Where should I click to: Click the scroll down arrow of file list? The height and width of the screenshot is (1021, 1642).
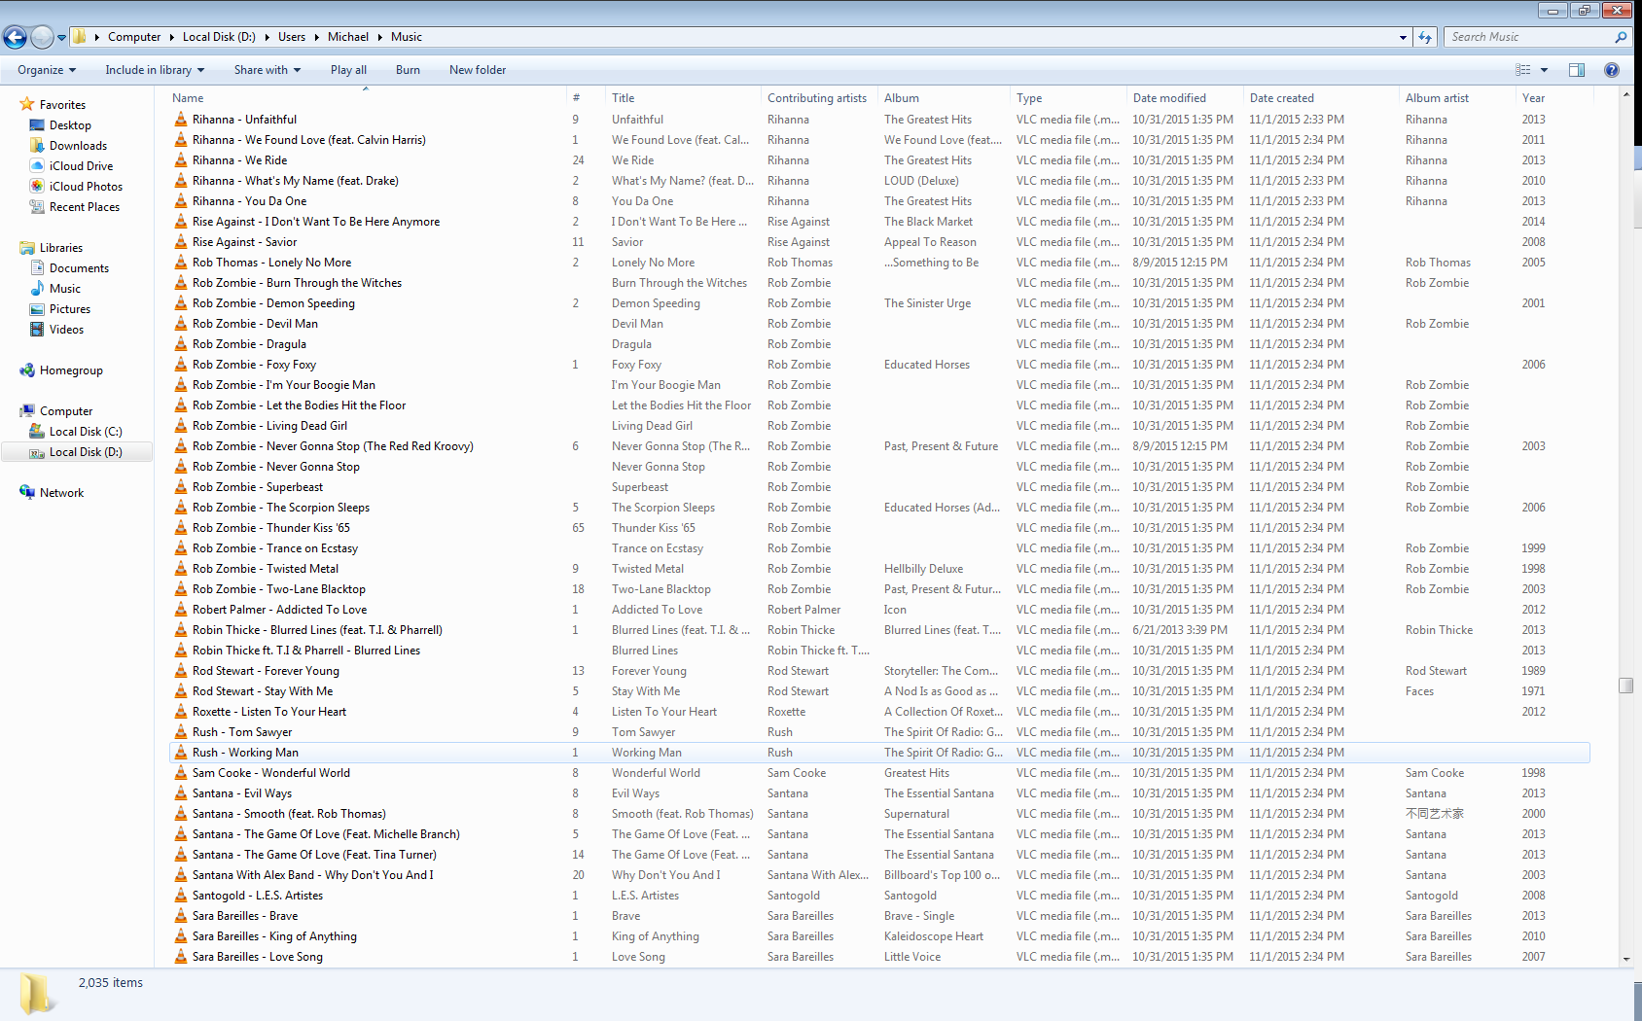click(x=1625, y=960)
